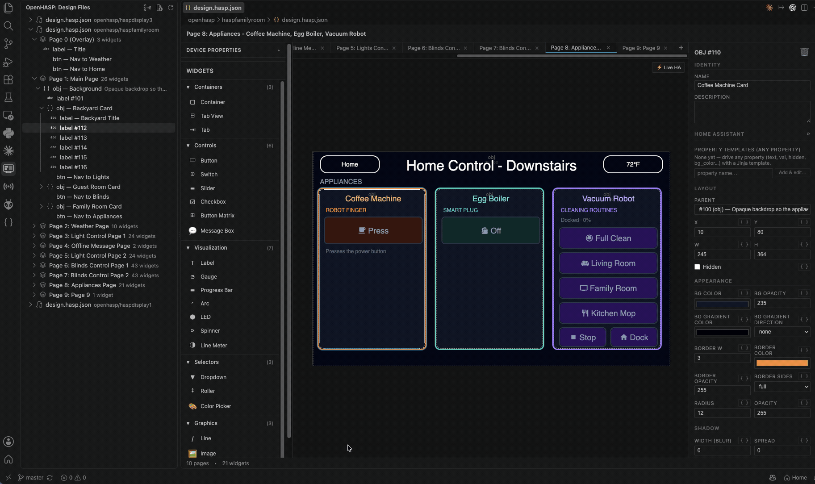Click the master branch status bar item
The height and width of the screenshot is (484, 815).
(31, 478)
